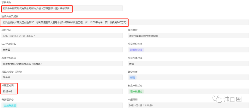The height and width of the screenshot is (110, 250).
Task: Click the 湖北省/武汉市/武汉开发区 region field
Action: point(62,64)
